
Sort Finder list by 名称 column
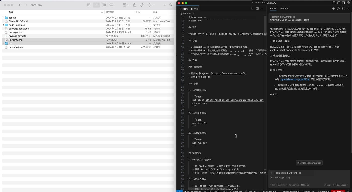11,12
